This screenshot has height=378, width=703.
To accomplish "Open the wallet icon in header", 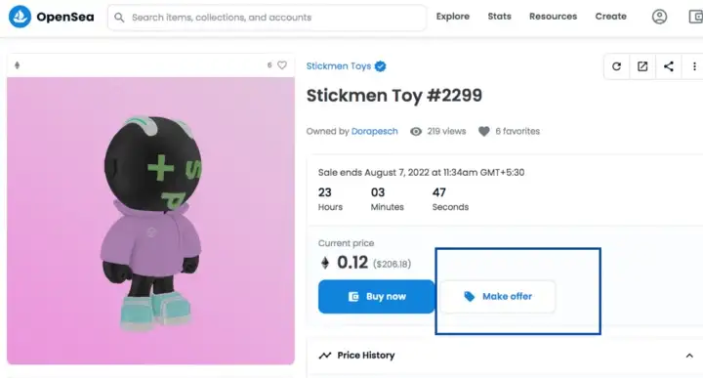I will (695, 17).
